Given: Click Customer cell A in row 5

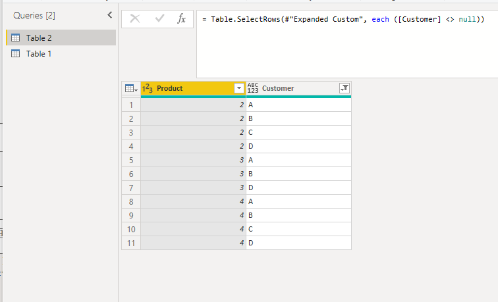Looking at the screenshot, I should tap(299, 160).
